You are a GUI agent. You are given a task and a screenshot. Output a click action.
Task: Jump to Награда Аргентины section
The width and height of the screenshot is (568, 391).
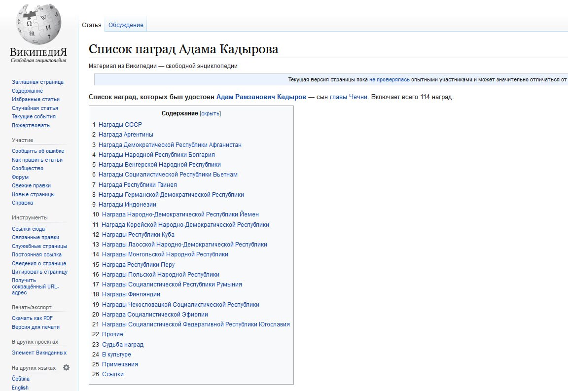(126, 135)
